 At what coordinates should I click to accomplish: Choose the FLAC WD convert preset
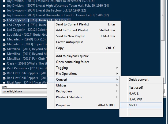point(141,99)
